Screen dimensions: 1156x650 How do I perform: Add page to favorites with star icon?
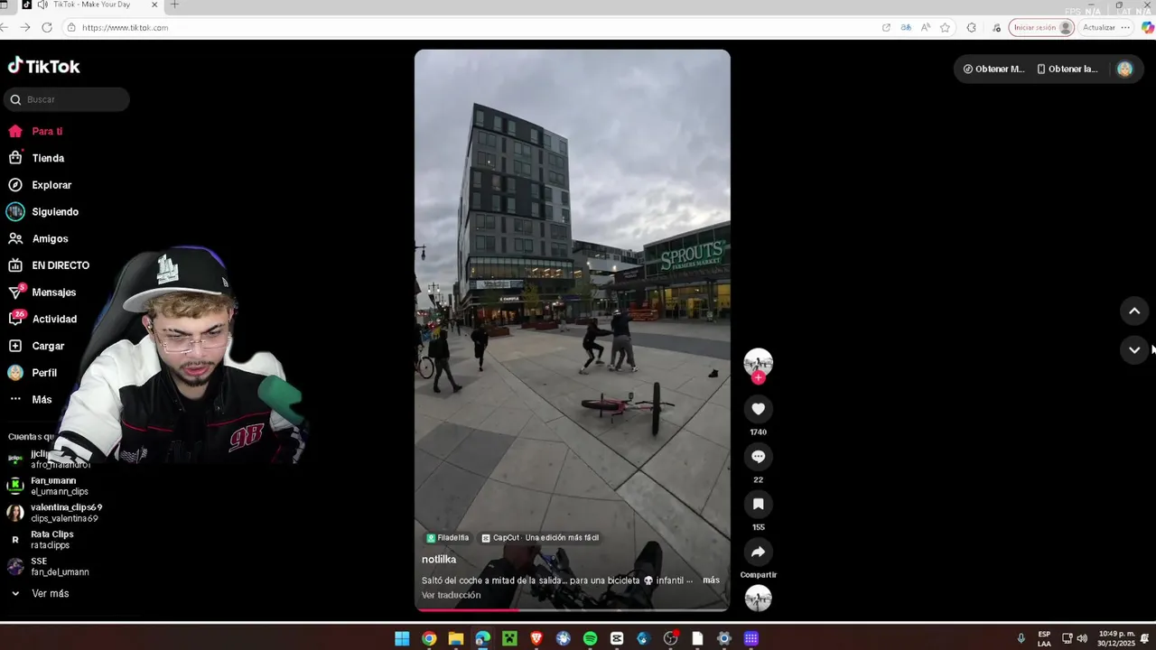coord(945,28)
